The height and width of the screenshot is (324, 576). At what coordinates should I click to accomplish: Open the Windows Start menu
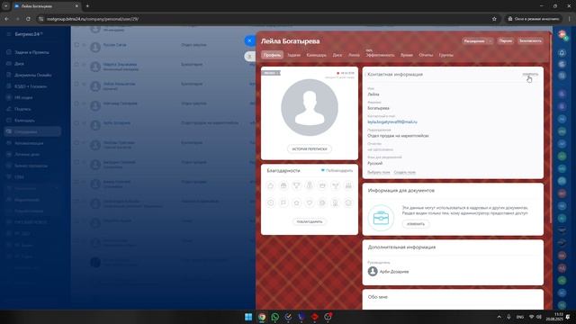point(248,317)
